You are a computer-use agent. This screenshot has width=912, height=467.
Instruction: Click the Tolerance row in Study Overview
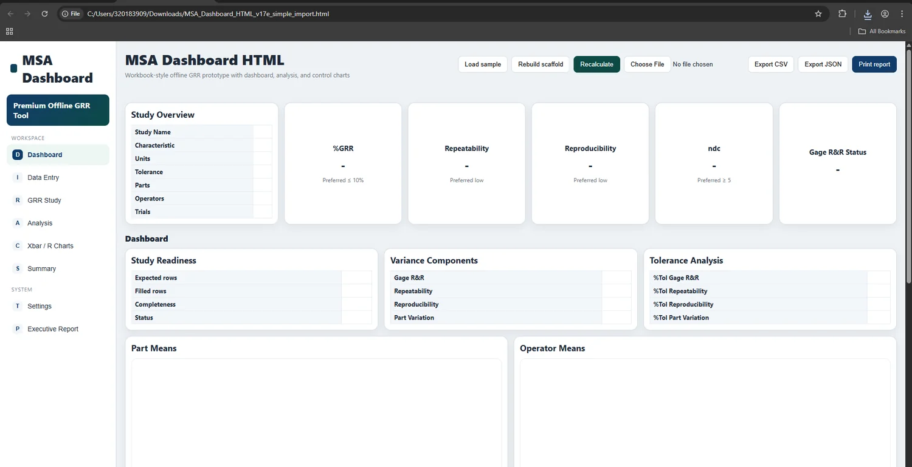click(x=202, y=172)
